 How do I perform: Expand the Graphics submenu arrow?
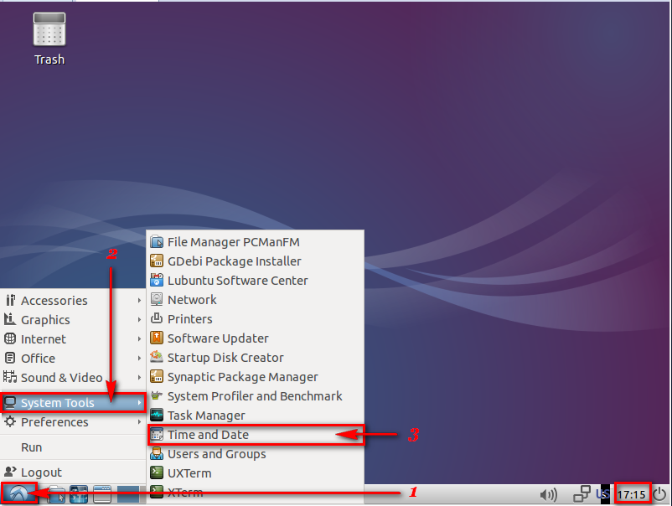tap(139, 320)
